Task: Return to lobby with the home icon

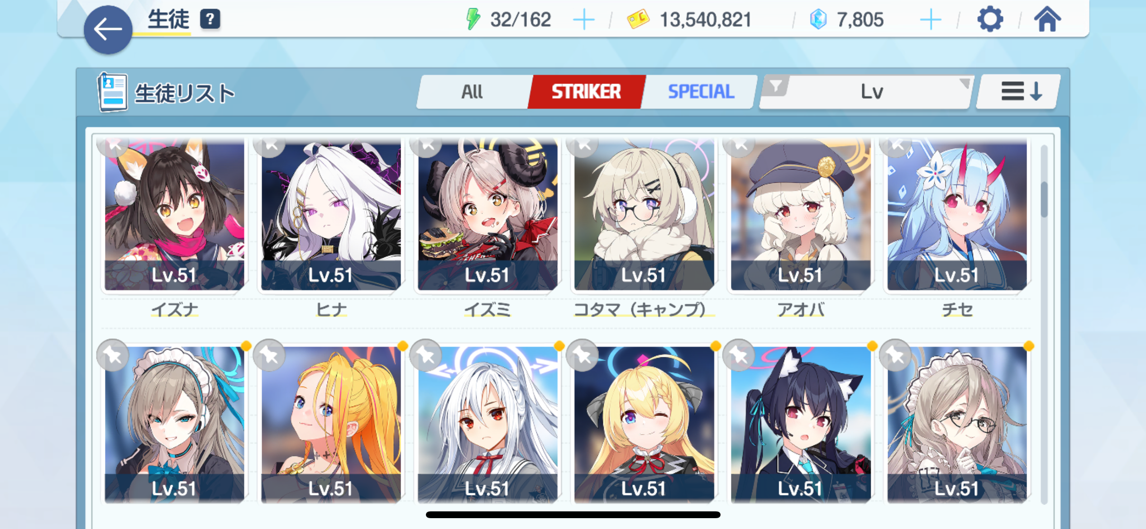Action: tap(1047, 19)
